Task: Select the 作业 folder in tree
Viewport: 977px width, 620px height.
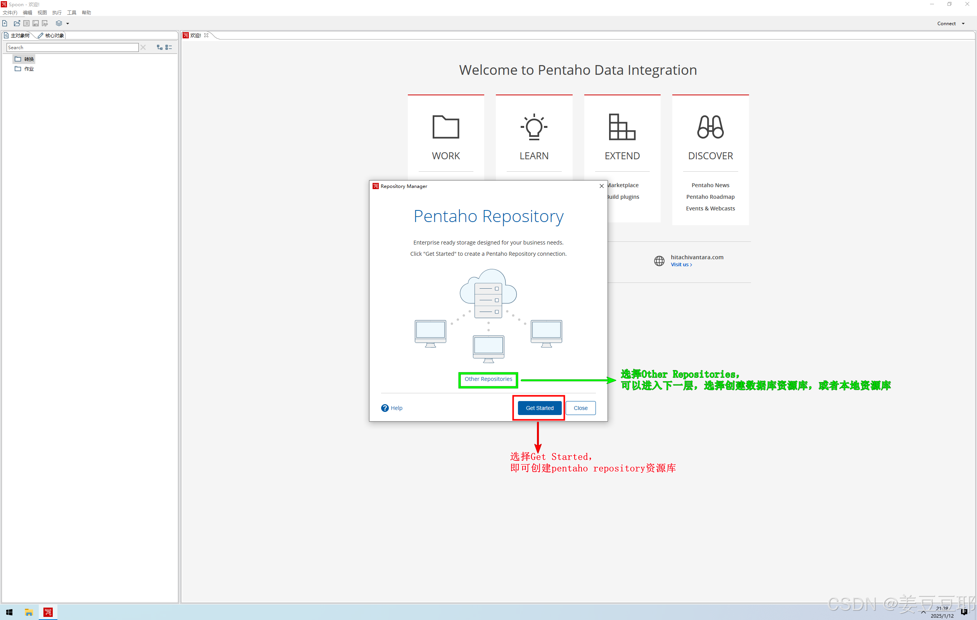Action: pos(28,69)
